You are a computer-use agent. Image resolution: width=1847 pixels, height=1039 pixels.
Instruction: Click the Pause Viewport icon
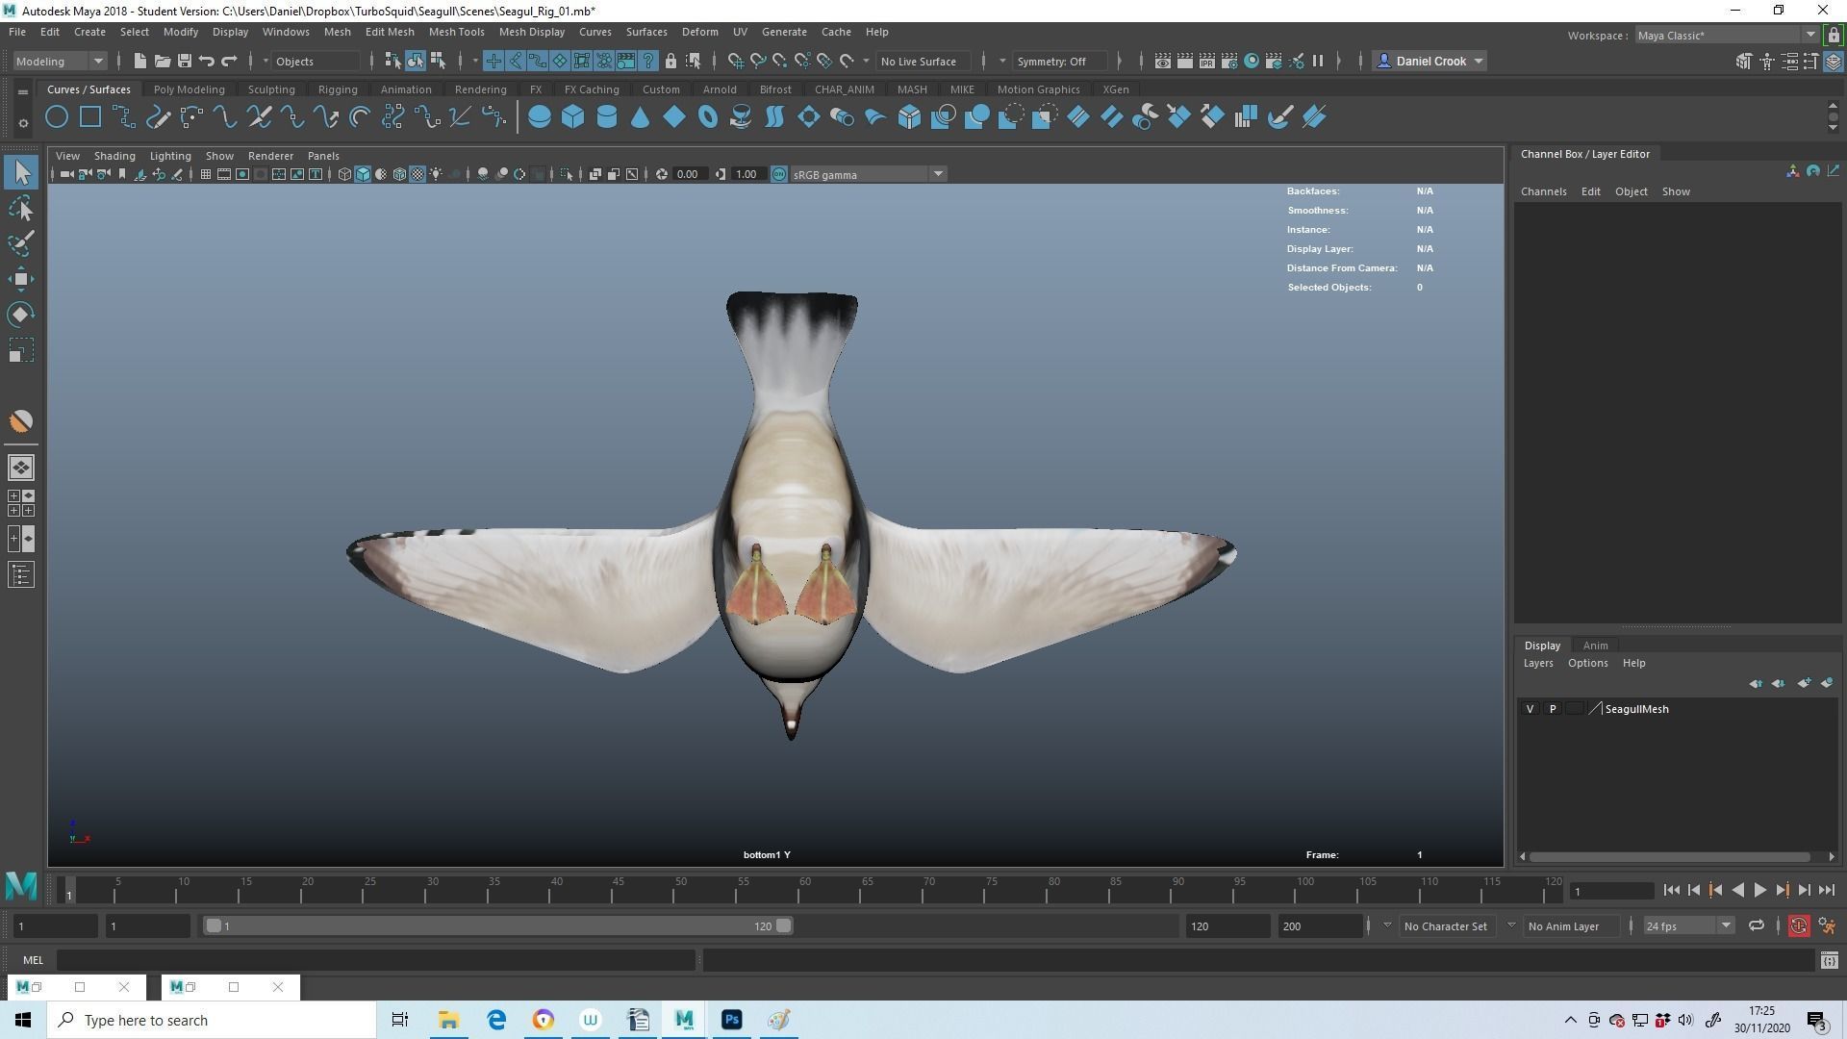pyautogui.click(x=1318, y=61)
